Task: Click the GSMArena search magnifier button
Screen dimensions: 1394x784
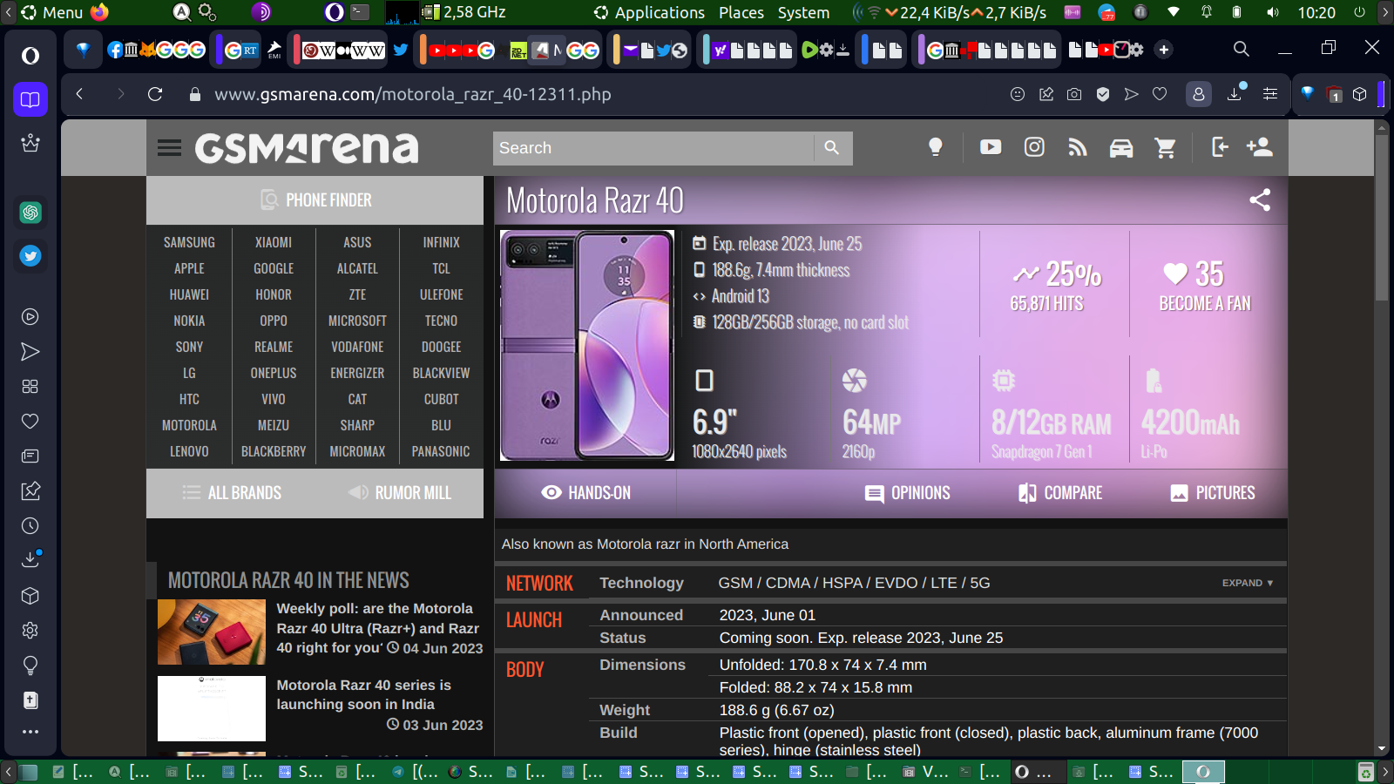Action: [832, 148]
